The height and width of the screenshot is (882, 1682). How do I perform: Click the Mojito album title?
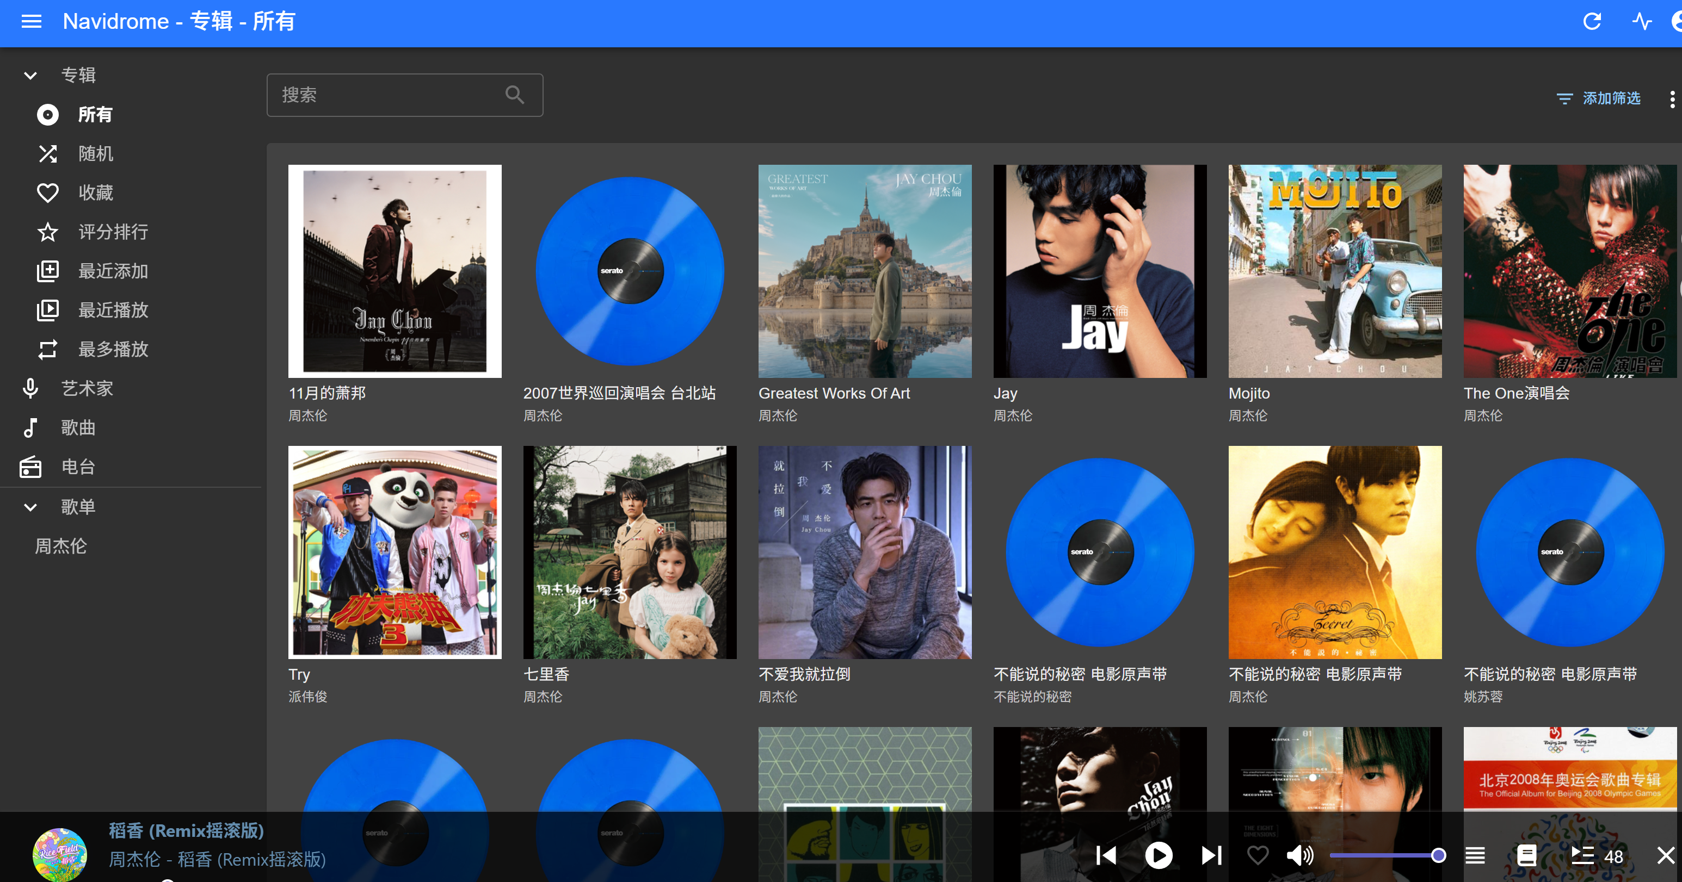[1249, 393]
